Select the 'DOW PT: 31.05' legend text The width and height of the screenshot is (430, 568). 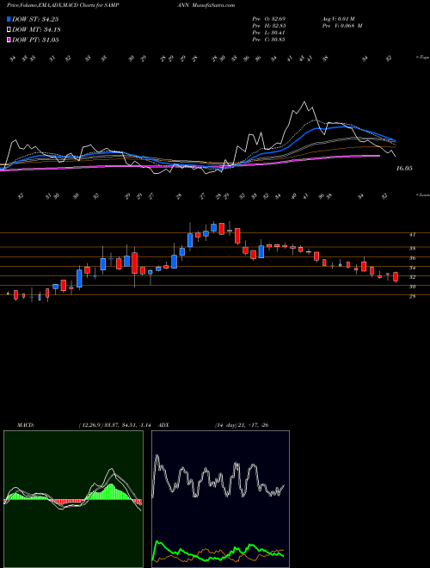tap(35, 40)
